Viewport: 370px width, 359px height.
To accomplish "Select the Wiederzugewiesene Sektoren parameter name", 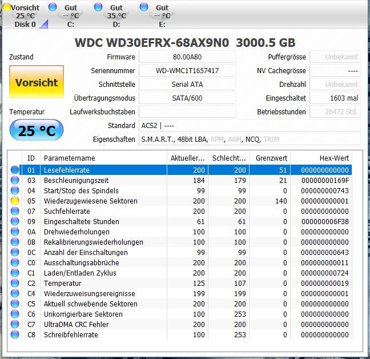I will coord(91,201).
